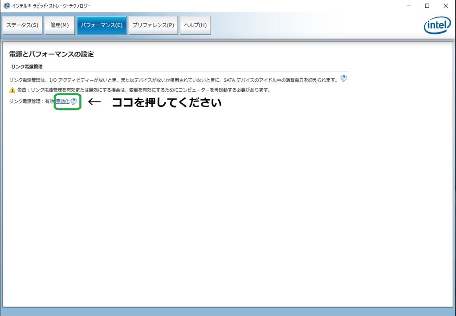This screenshot has height=316, width=456.
Task: Click the application icon in title bar
Action: pyautogui.click(x=6, y=6)
